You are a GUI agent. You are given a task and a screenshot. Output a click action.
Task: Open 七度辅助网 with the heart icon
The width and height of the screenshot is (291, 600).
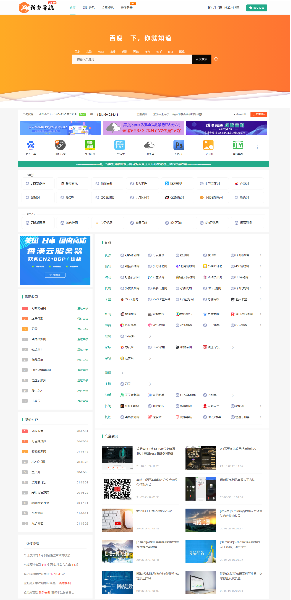(185, 266)
